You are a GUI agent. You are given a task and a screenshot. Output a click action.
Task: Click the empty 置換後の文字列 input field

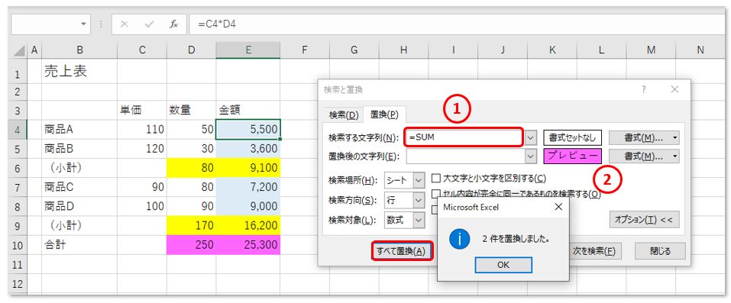tap(465, 156)
